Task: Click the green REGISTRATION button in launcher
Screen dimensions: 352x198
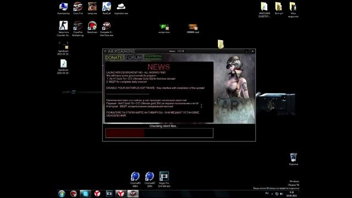Action: (x=153, y=57)
